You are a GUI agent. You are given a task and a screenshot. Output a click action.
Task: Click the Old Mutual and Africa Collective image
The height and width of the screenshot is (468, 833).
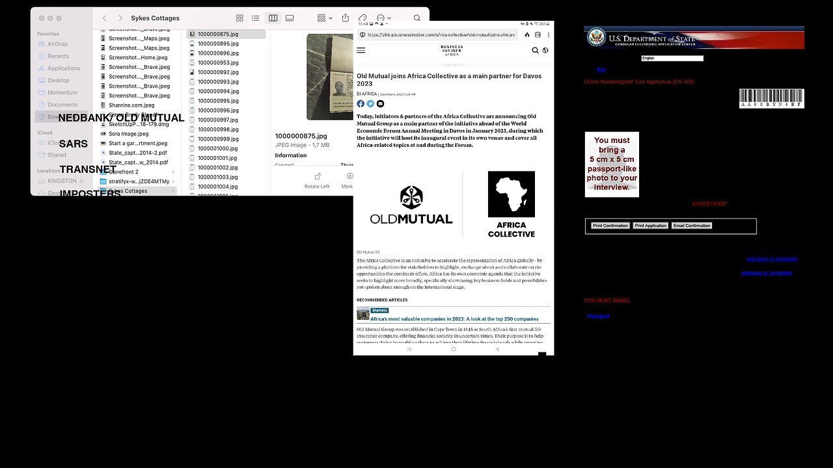pos(453,205)
